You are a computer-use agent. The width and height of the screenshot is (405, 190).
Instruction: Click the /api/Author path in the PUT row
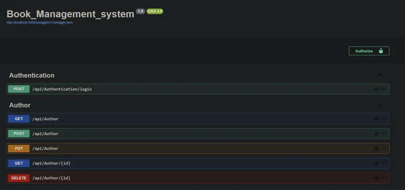coord(45,148)
